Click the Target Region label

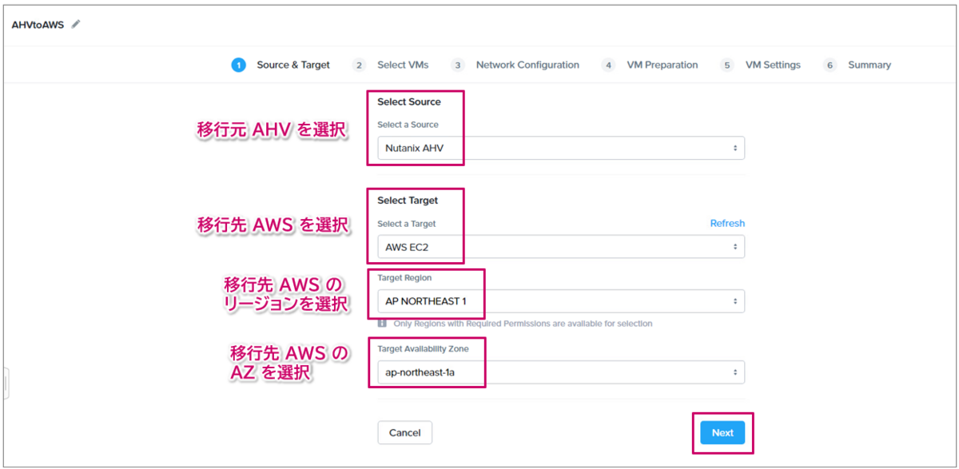point(404,278)
